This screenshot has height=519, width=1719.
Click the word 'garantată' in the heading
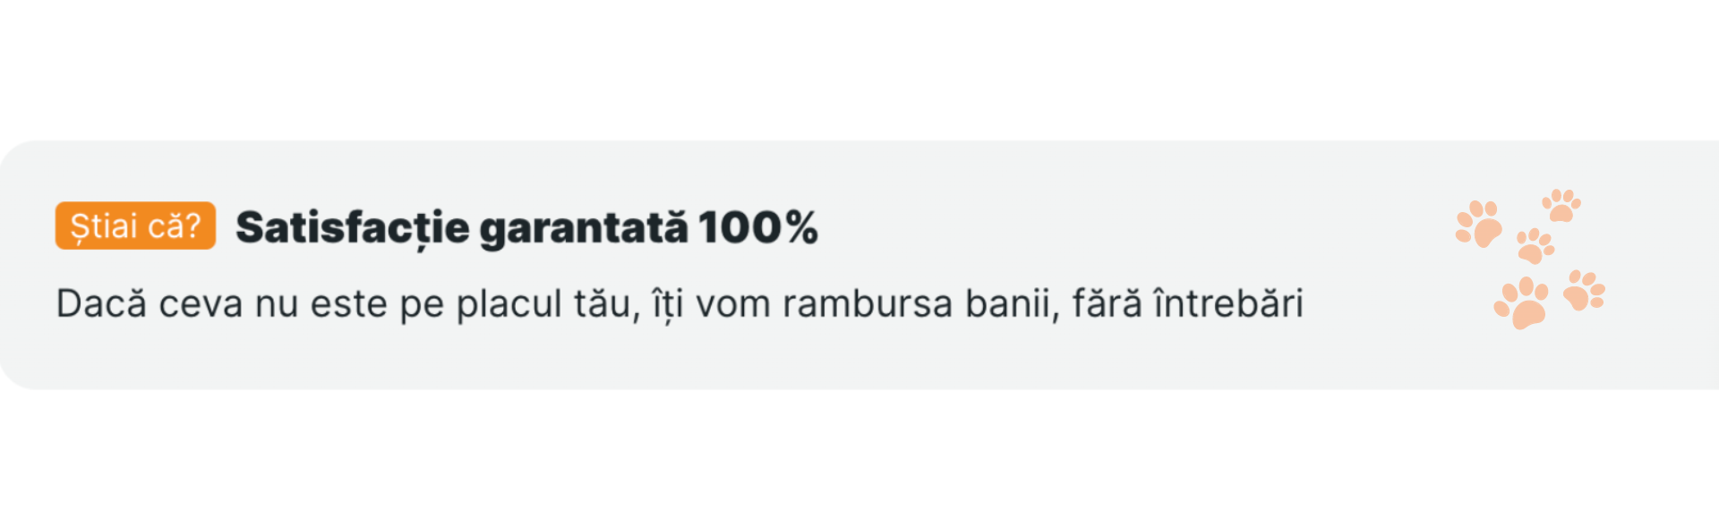[x=585, y=229]
